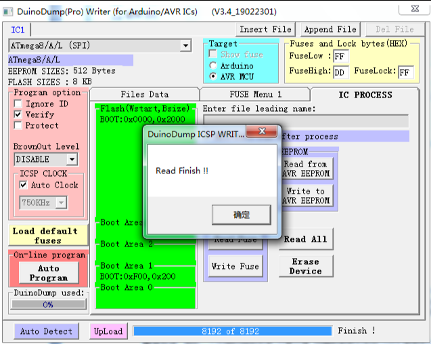Close the DuinoDump ICSP WRITER dialog

261,131
